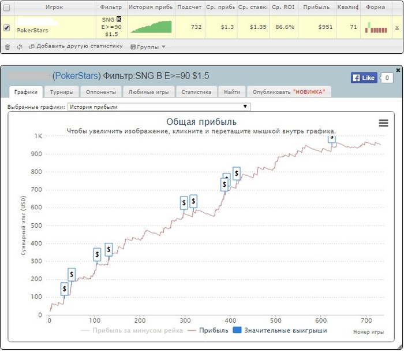Screen dimensions: 404x351
Task: Toggle the header select-all checkbox
Action: tap(7, 8)
